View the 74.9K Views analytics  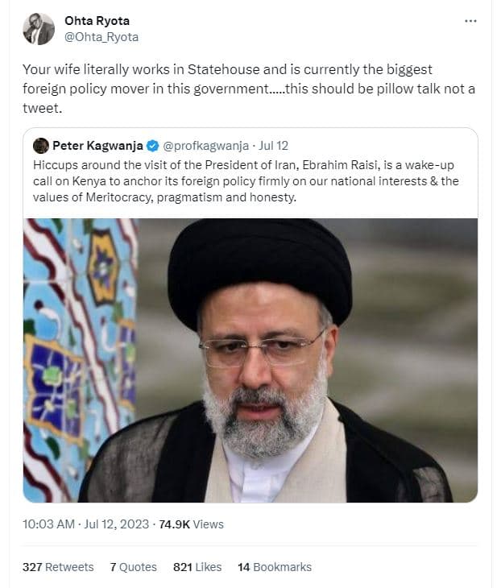193,524
